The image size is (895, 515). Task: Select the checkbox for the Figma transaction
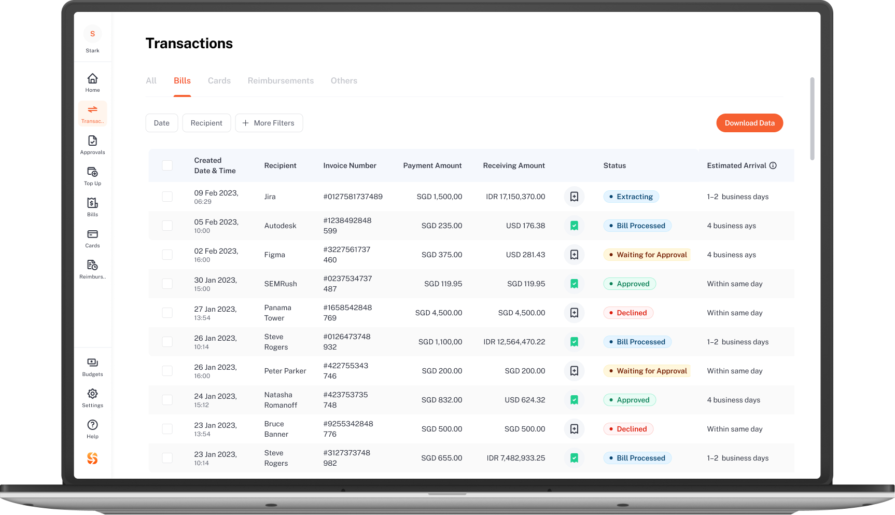(x=167, y=255)
